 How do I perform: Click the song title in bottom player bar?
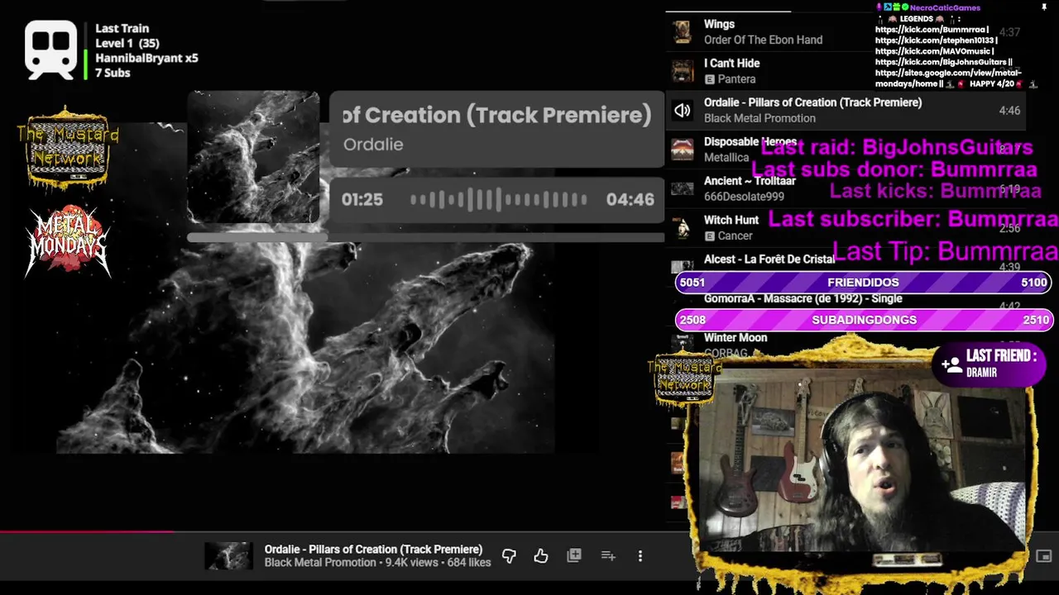pyautogui.click(x=373, y=549)
